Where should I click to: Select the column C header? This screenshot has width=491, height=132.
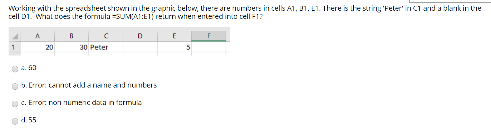click(106, 36)
